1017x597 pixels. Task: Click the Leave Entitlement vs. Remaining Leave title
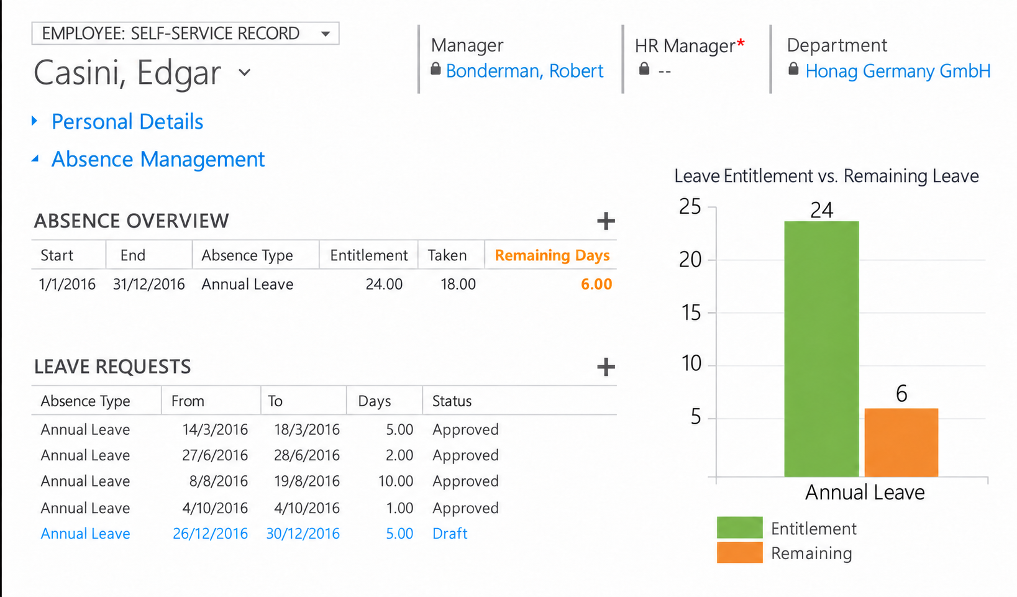pyautogui.click(x=826, y=176)
